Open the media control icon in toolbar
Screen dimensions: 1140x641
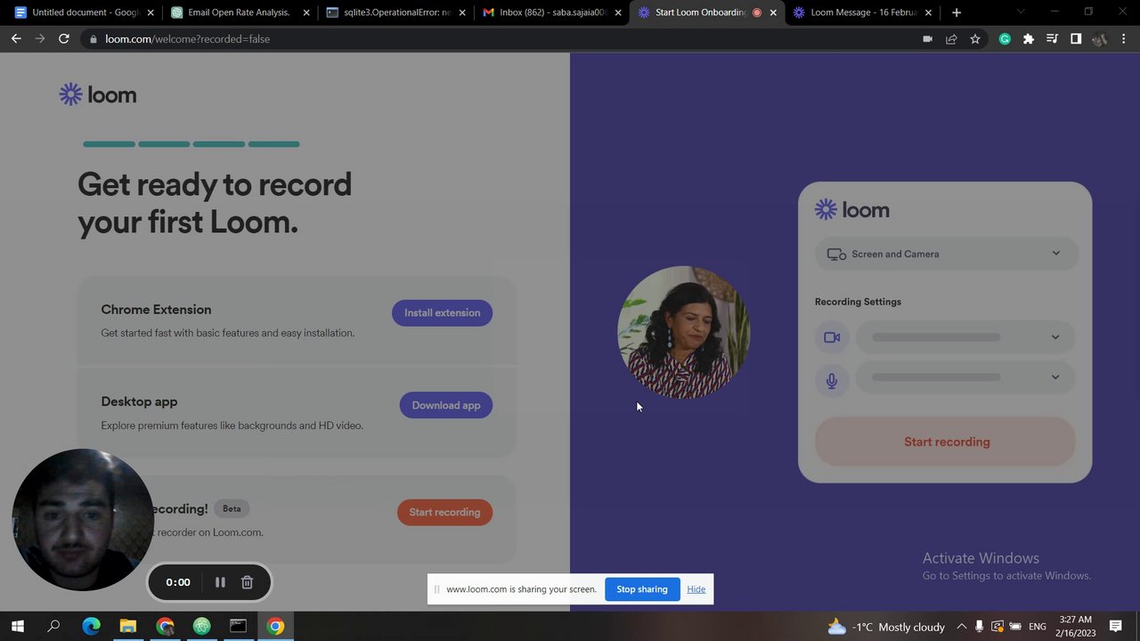[x=1052, y=39]
